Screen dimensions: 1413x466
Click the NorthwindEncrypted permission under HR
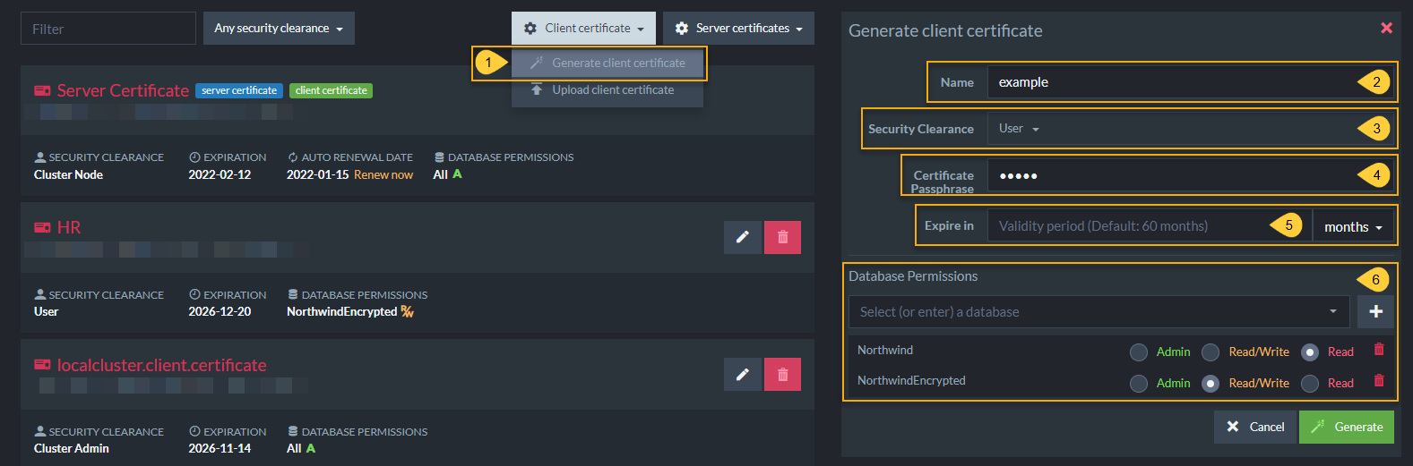341,311
